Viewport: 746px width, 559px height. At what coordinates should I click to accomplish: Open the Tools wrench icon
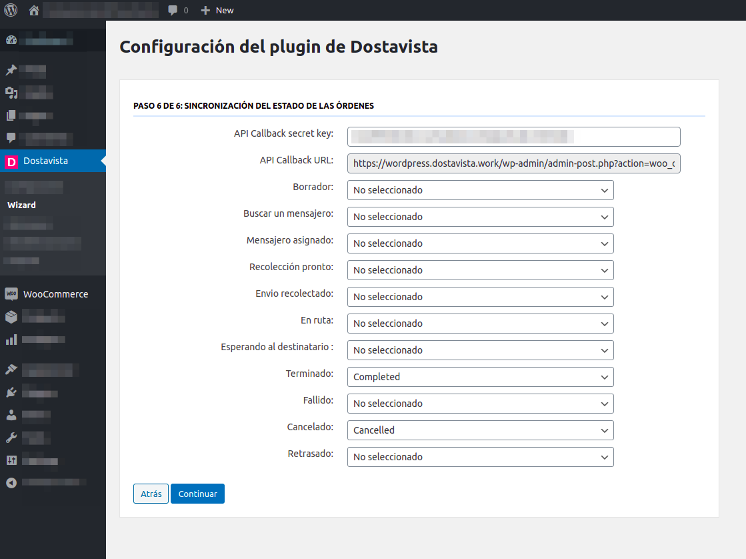(11, 438)
